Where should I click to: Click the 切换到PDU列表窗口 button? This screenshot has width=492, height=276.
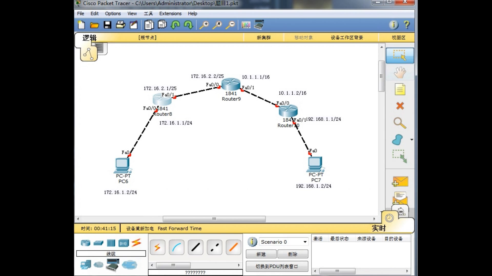[276, 266]
